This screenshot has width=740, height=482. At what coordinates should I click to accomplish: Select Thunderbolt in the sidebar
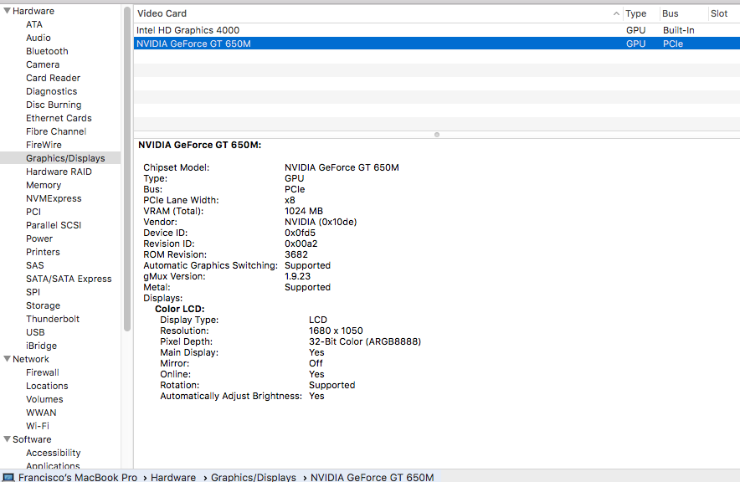pyautogui.click(x=53, y=319)
